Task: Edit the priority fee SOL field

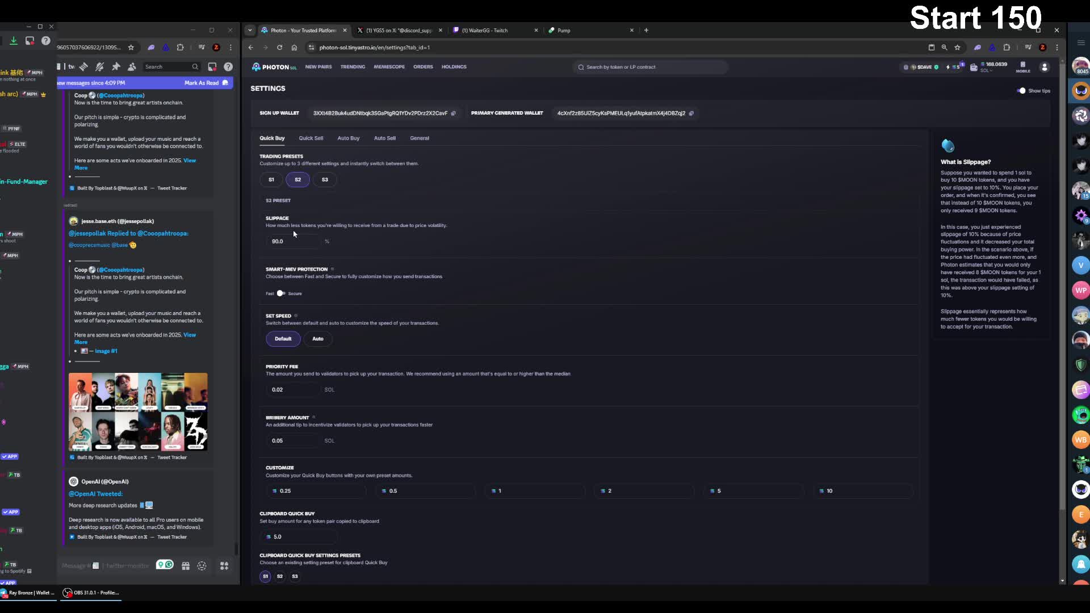Action: tap(293, 390)
